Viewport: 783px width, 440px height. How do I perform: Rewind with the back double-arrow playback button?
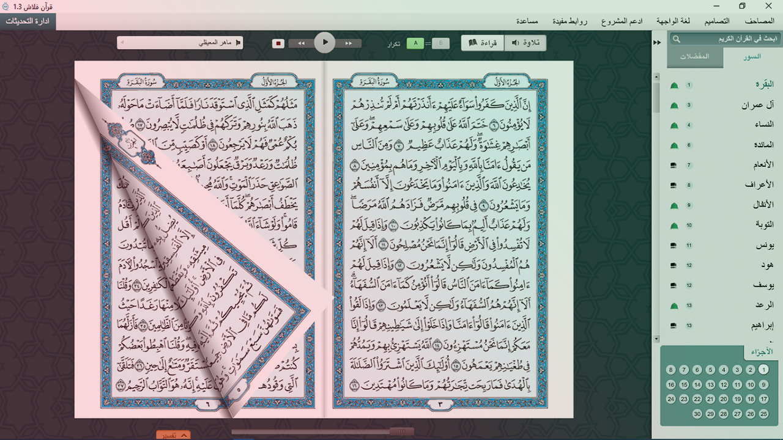tap(301, 43)
